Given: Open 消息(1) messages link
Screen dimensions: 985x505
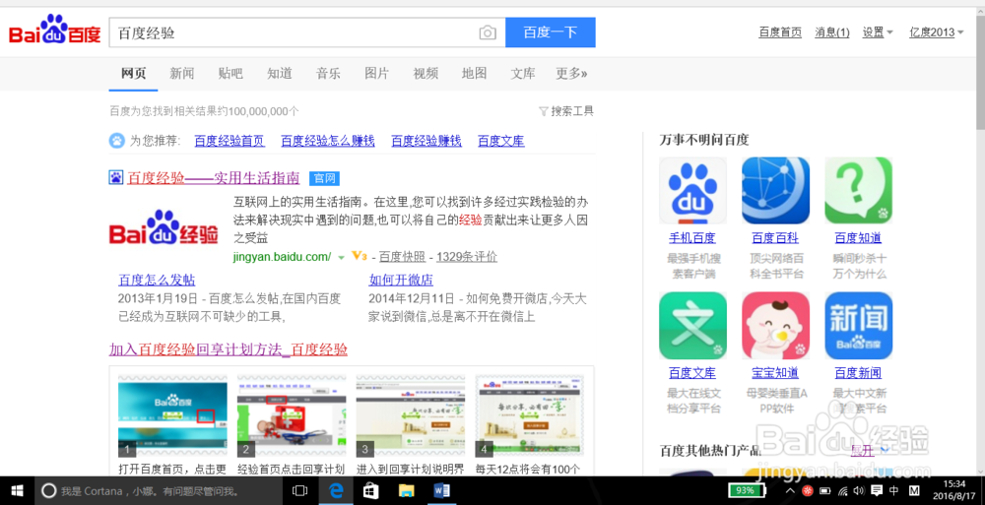Looking at the screenshot, I should (x=832, y=32).
